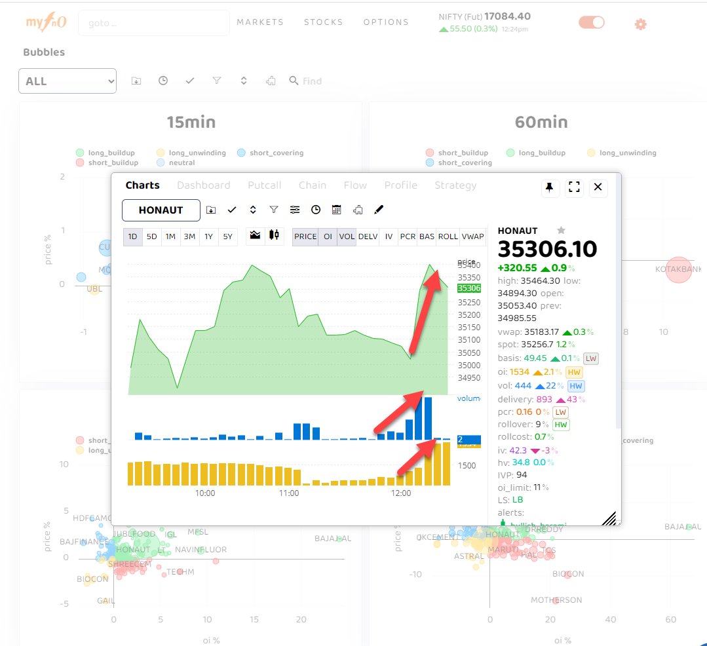Click the clock icon in Bubbles toolbar
This screenshot has height=646, width=707.
pos(162,80)
